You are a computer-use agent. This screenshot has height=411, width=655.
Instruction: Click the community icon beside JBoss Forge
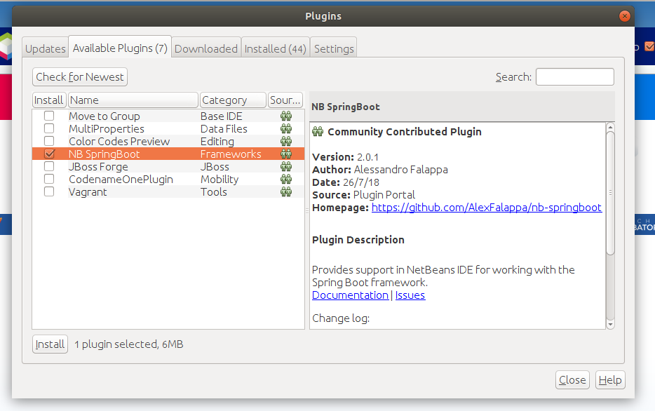point(286,166)
